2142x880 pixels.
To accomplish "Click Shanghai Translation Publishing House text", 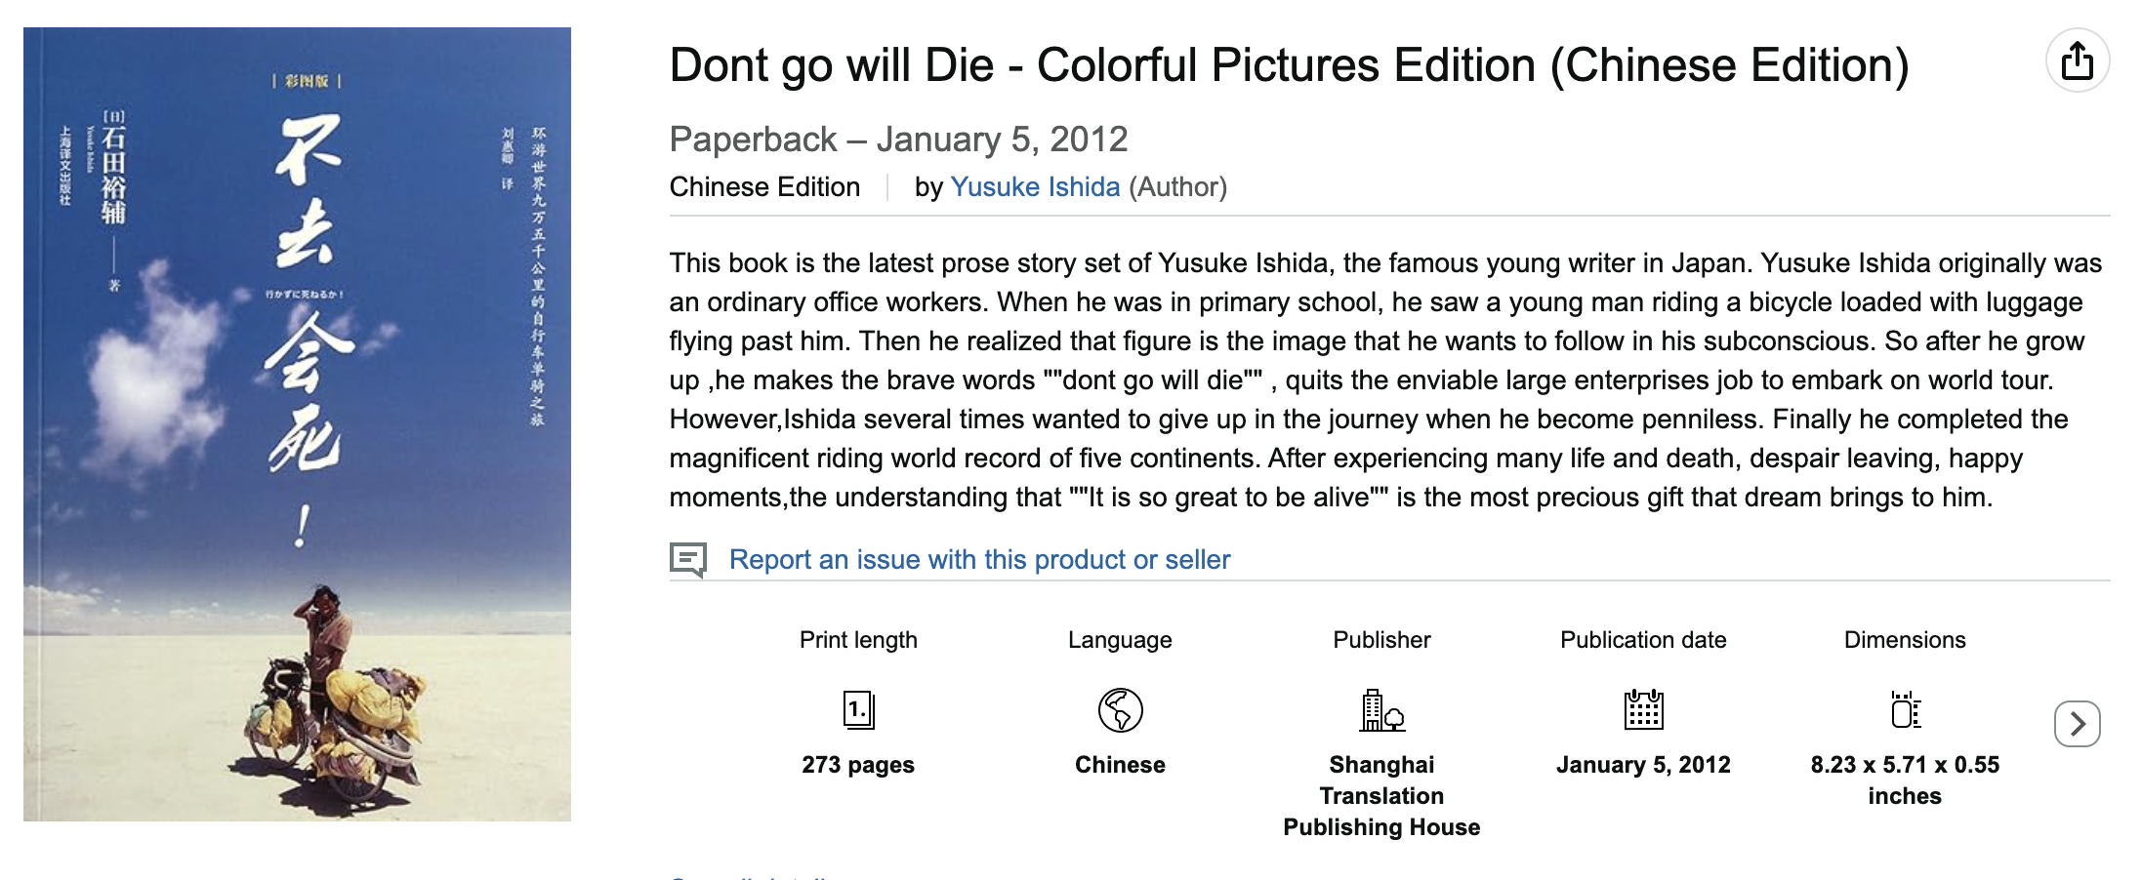I will point(1381,796).
